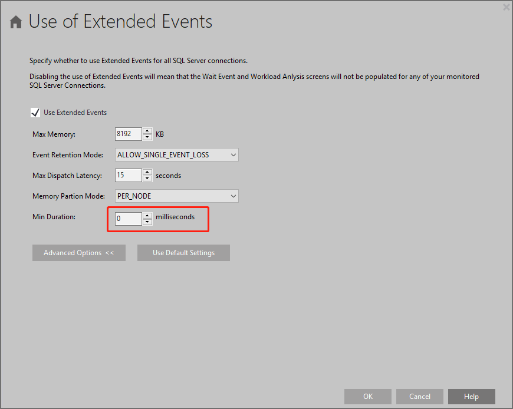Click the 'Use Extended Events' checkbox label text
This screenshot has height=409, width=513.
pyautogui.click(x=75, y=112)
